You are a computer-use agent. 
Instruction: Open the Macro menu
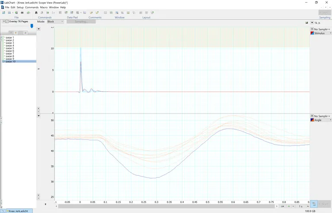click(44, 7)
